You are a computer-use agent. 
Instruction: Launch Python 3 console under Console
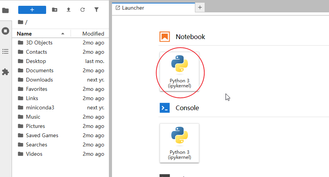click(179, 143)
